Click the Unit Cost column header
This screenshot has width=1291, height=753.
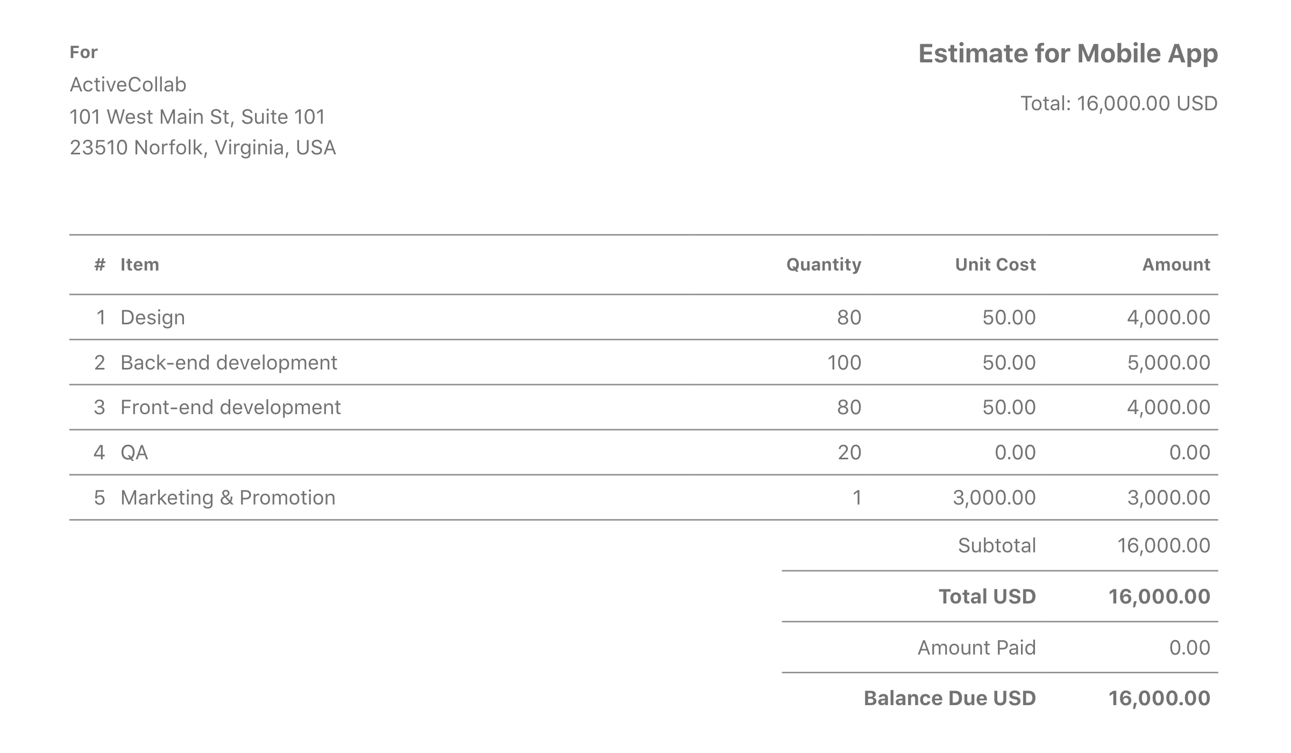(x=995, y=265)
